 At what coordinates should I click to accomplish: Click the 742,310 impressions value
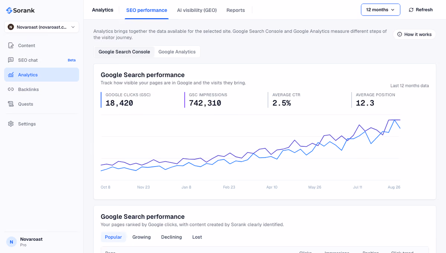[x=205, y=103]
